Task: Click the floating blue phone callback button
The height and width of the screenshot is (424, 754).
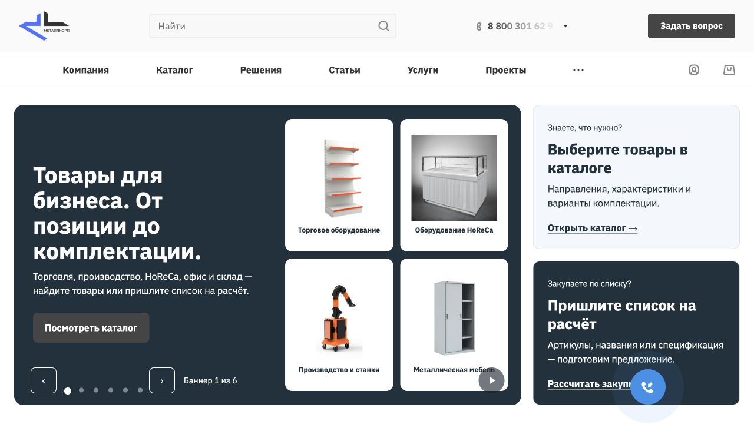Action: 648,387
